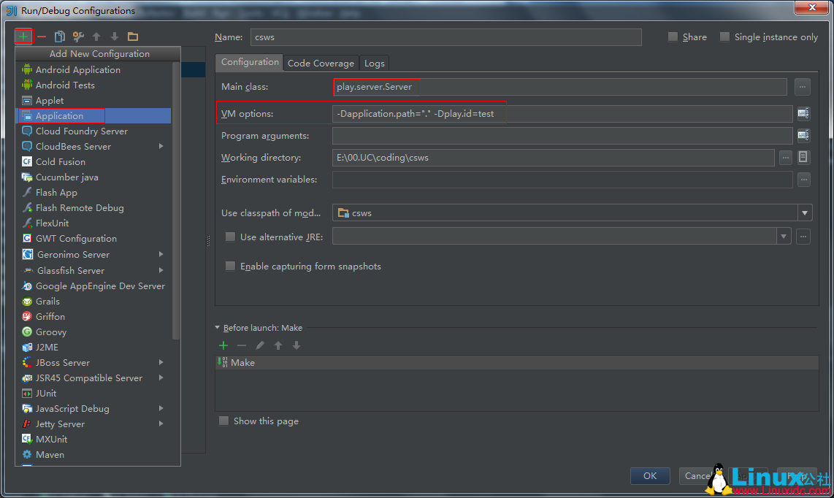Click green plus under Before launch
This screenshot has height=498, width=834.
[x=223, y=345]
